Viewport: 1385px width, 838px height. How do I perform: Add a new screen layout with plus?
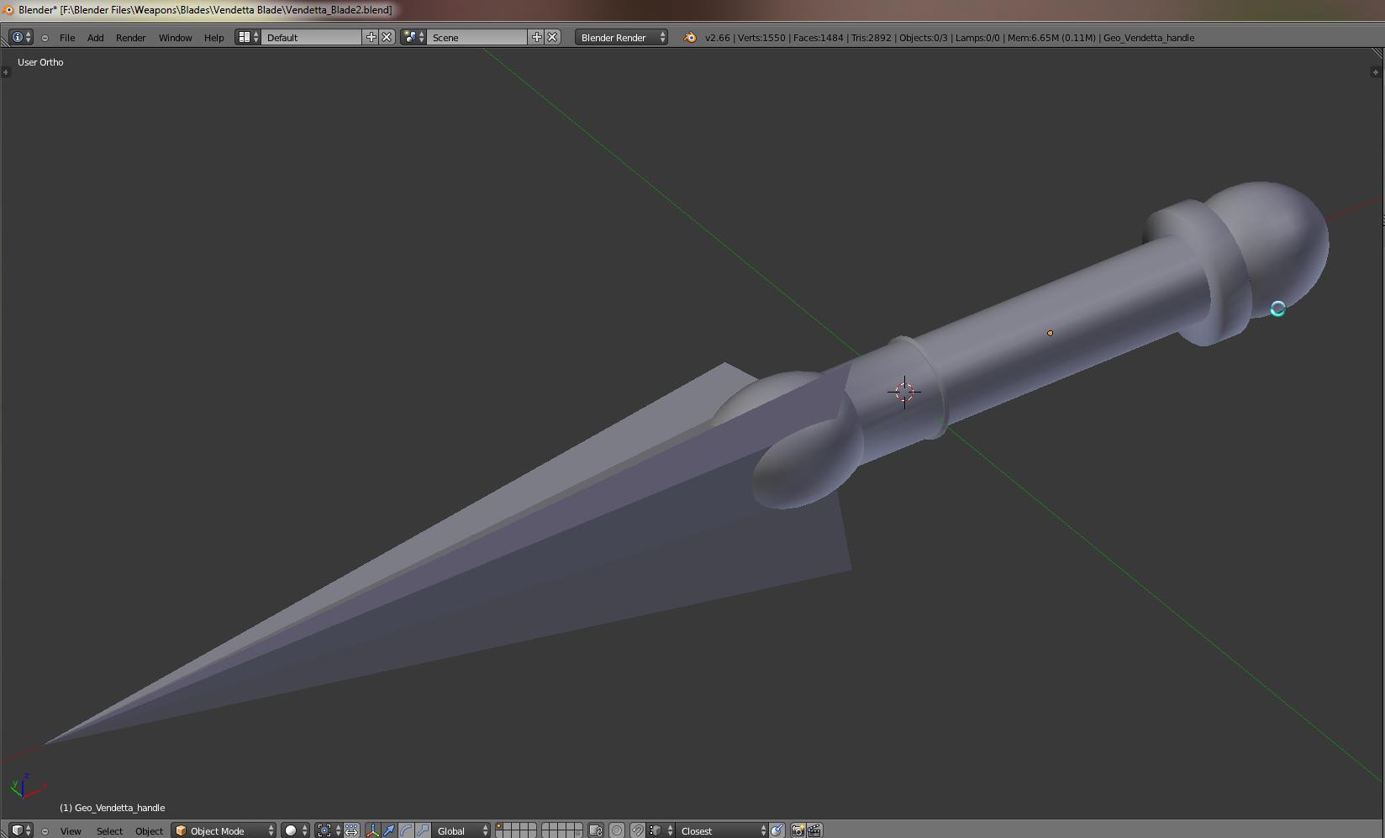[371, 37]
